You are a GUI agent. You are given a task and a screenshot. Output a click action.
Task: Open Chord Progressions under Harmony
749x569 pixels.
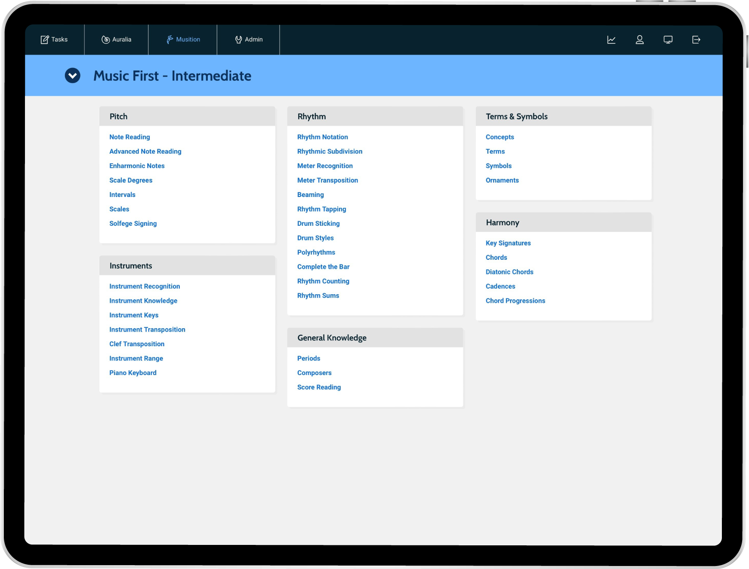coord(515,301)
